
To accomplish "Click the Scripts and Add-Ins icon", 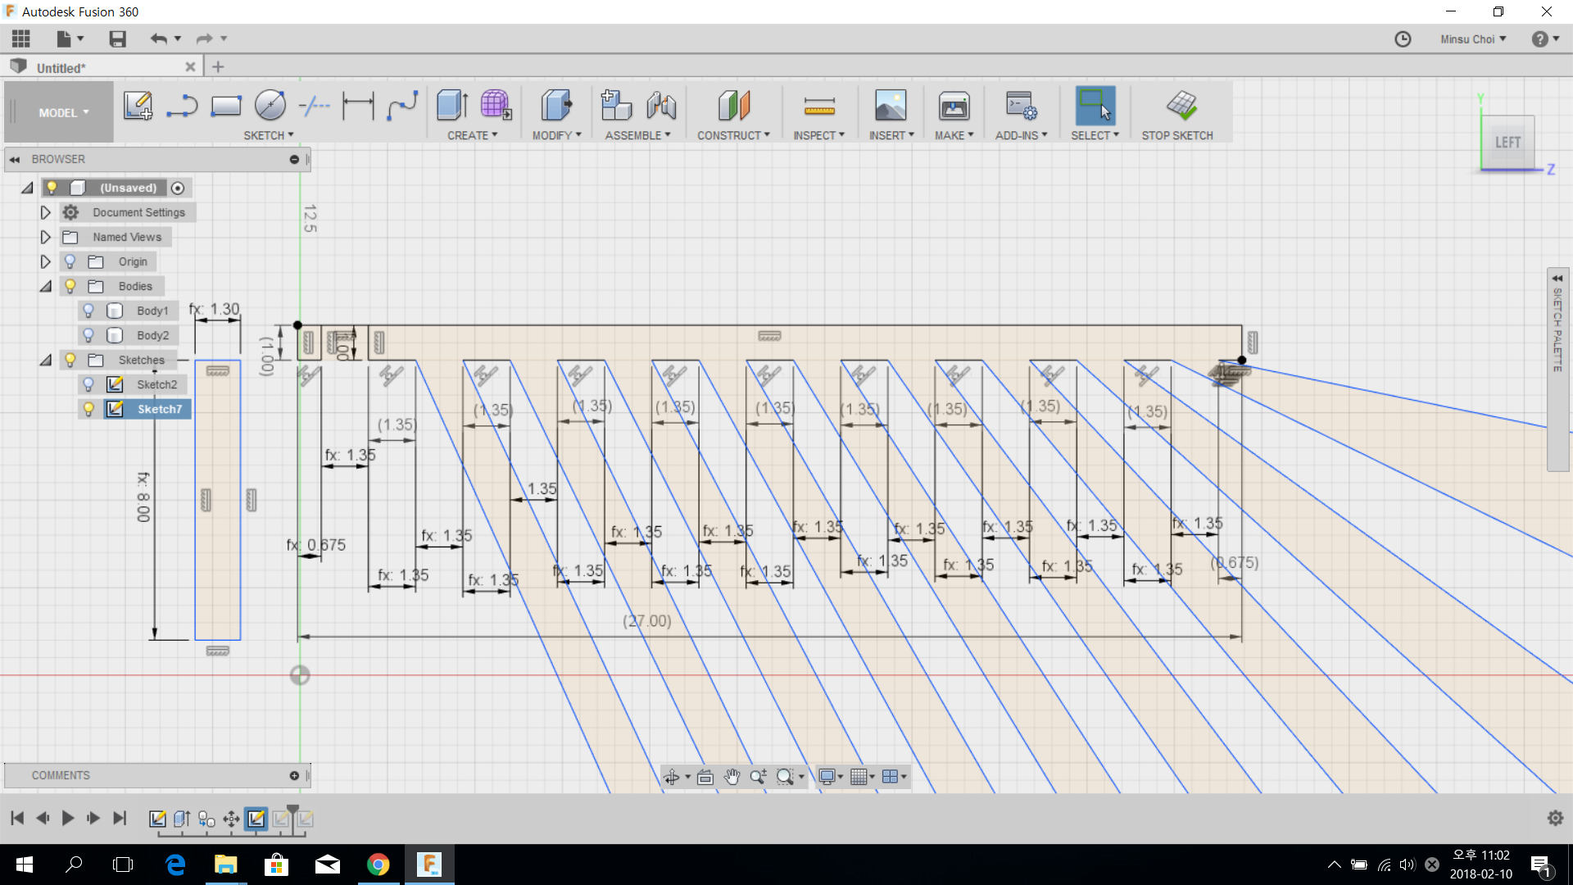I will point(1022,105).
